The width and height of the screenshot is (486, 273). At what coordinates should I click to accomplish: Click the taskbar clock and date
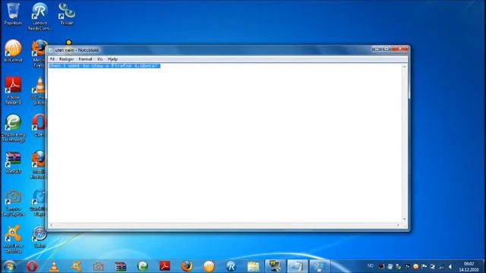pyautogui.click(x=469, y=266)
